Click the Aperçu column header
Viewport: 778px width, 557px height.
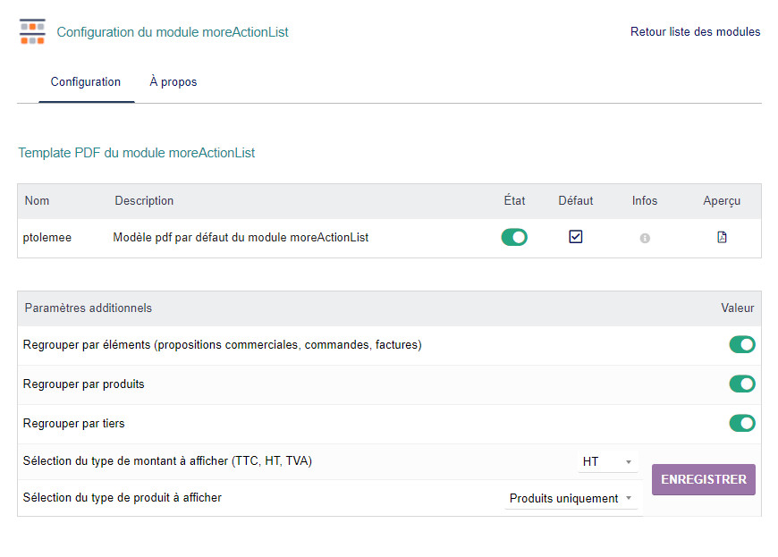click(722, 201)
